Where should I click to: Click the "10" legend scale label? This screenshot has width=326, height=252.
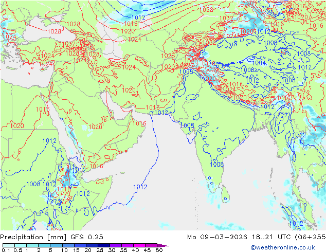(x=64, y=250)
